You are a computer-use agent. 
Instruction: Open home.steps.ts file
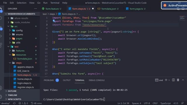pos(22,79)
